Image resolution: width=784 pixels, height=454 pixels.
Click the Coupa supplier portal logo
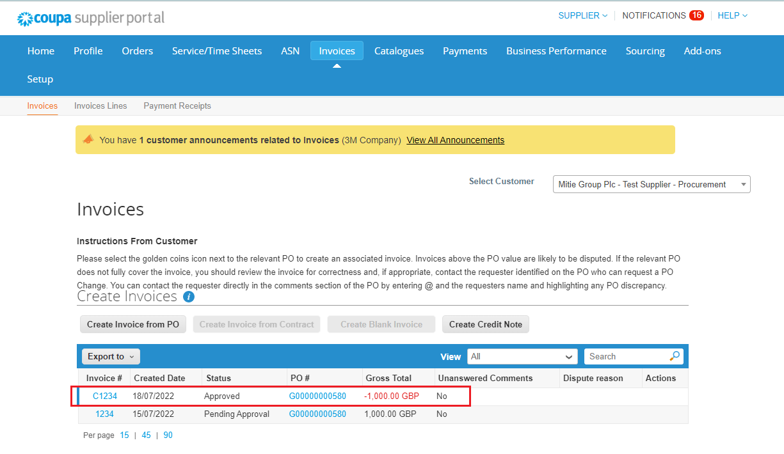point(91,18)
